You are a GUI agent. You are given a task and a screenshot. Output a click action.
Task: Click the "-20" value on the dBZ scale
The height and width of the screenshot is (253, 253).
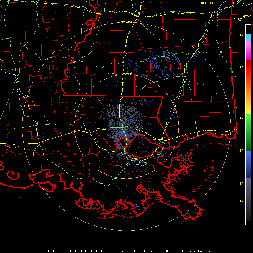(240, 200)
